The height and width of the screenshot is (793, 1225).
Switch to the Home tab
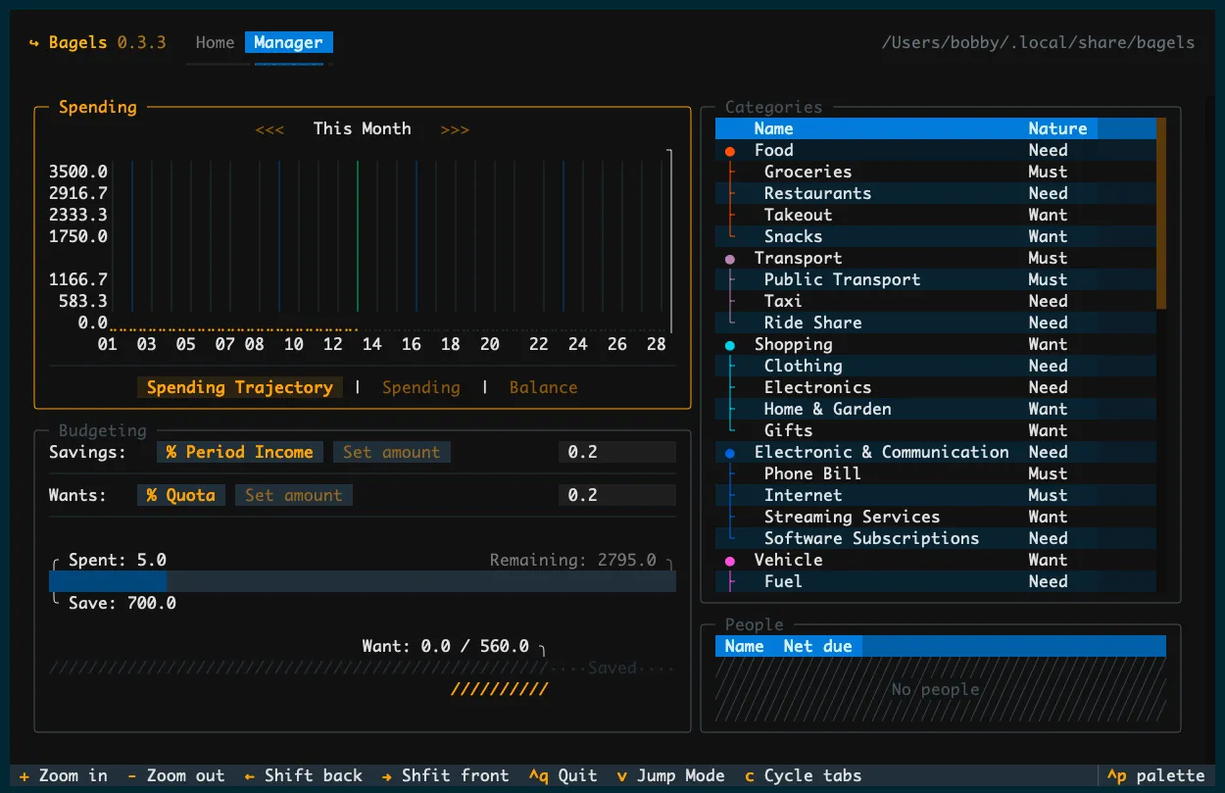215,43
